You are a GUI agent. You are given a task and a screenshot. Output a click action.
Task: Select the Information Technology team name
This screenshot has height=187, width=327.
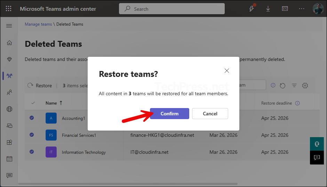84,152
